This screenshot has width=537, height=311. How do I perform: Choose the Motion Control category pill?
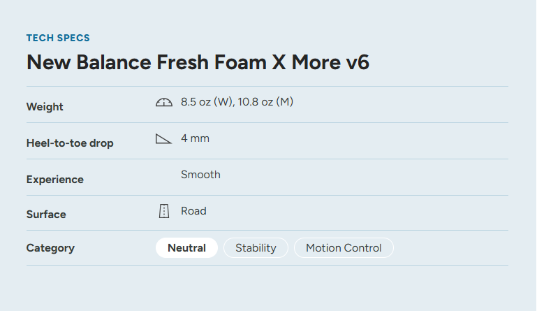click(x=344, y=248)
